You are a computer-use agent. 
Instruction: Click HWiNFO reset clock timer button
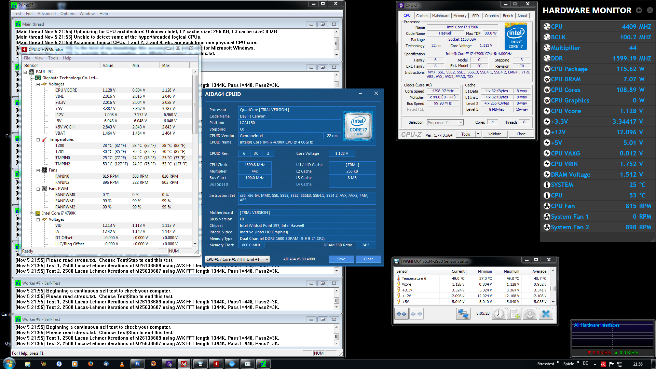pyautogui.click(x=498, y=314)
